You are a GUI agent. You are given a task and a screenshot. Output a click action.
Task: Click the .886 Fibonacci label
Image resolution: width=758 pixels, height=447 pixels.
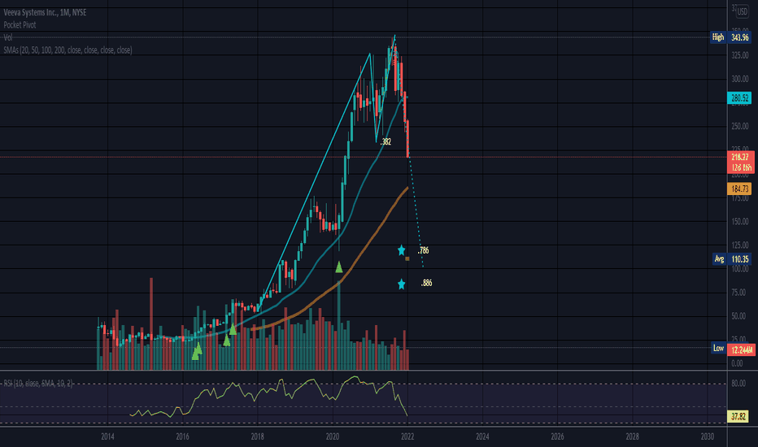click(x=426, y=283)
